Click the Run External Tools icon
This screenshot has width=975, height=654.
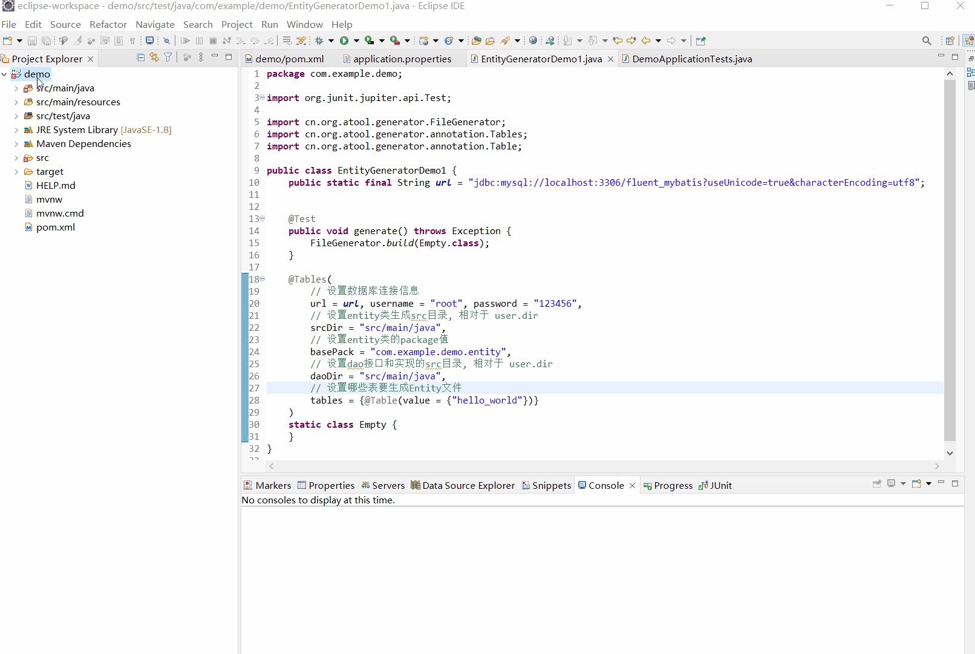(394, 41)
